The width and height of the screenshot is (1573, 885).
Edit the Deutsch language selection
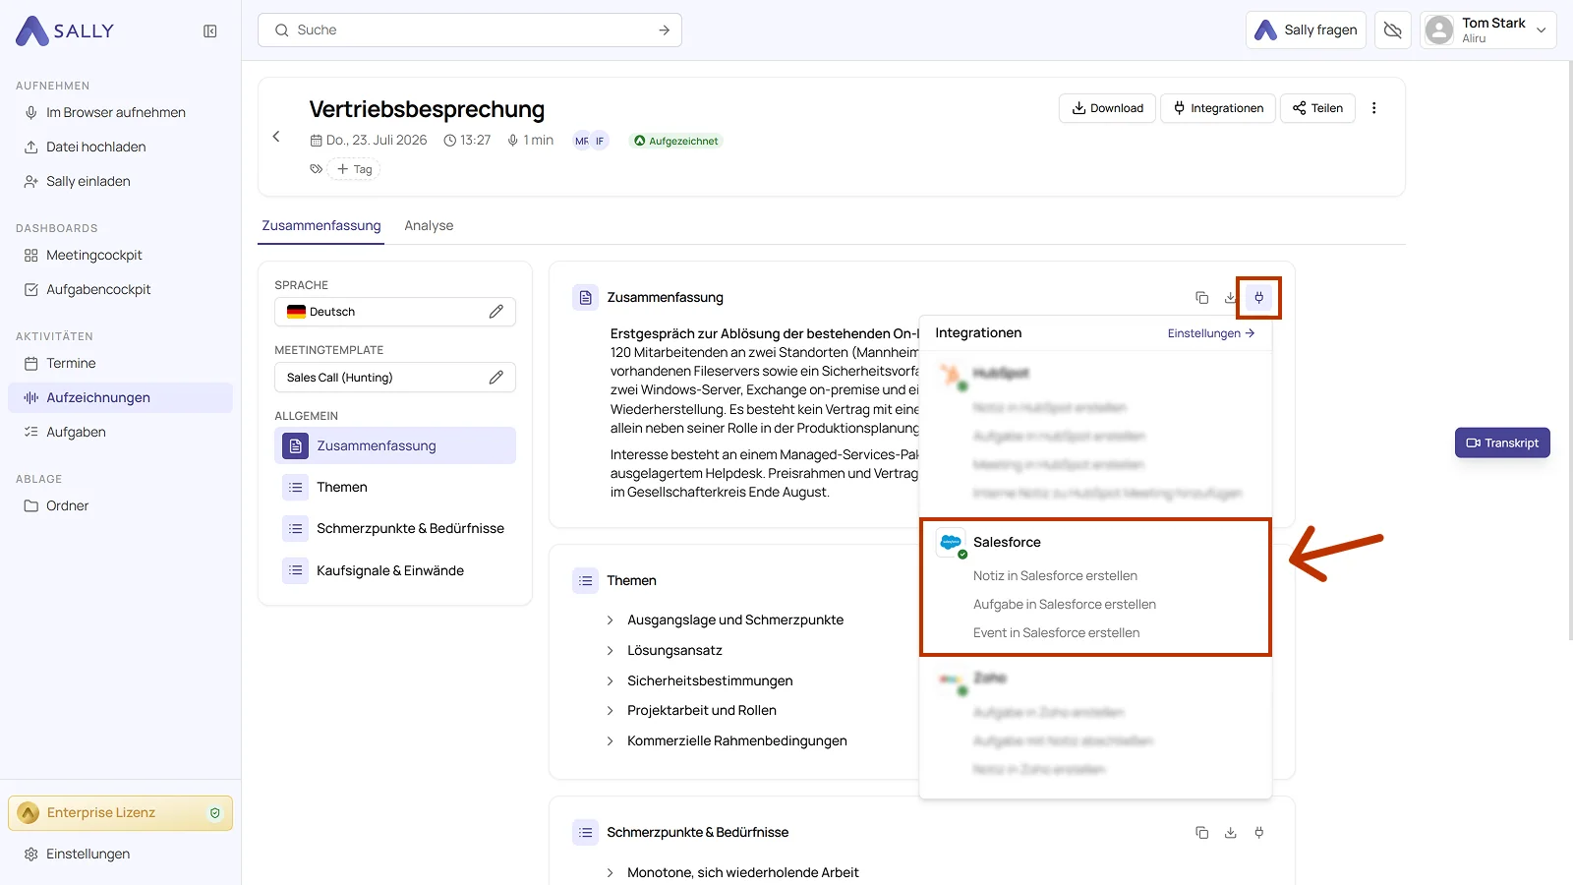[496, 312]
